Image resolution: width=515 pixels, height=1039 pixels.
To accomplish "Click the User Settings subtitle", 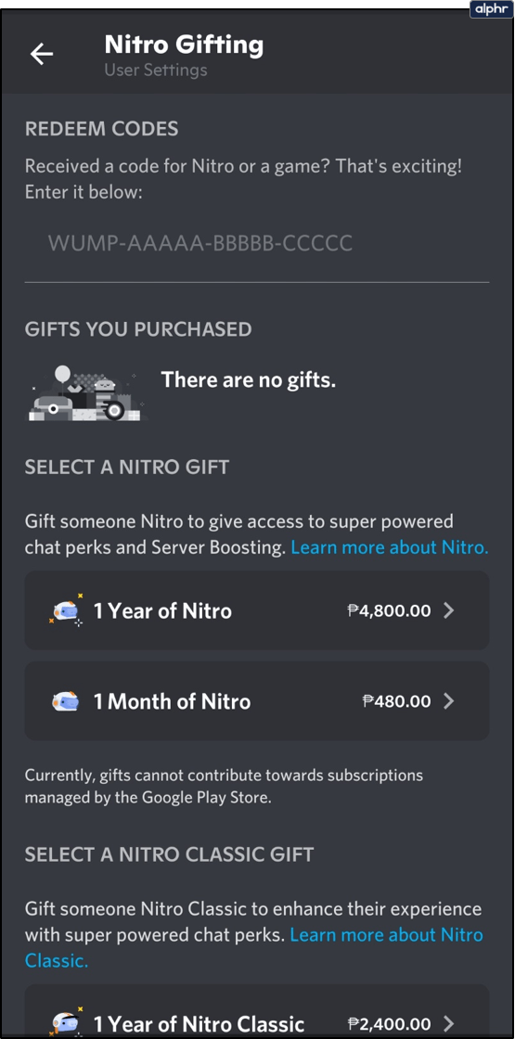I will point(156,71).
